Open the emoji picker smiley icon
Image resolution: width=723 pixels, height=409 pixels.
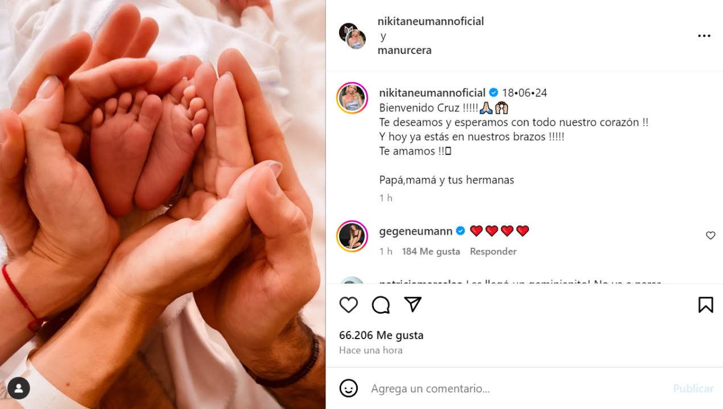[349, 389]
